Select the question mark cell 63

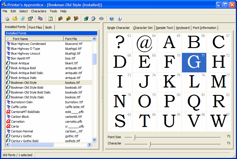[x=120, y=43]
